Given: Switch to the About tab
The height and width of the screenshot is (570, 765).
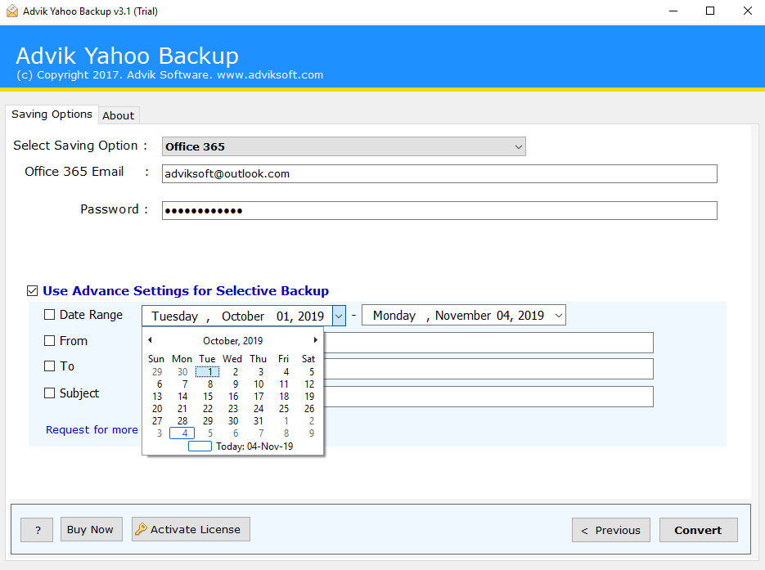Looking at the screenshot, I should coord(118,114).
